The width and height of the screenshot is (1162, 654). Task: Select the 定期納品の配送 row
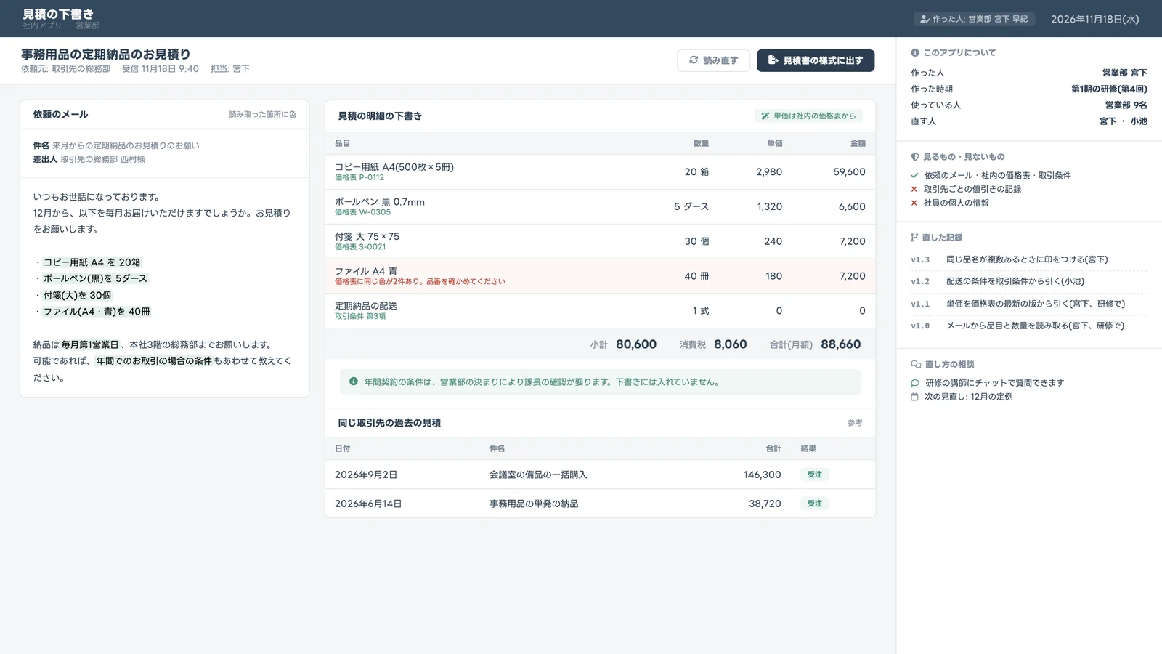(600, 311)
